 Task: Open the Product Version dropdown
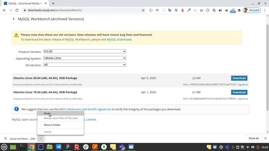[84, 51]
